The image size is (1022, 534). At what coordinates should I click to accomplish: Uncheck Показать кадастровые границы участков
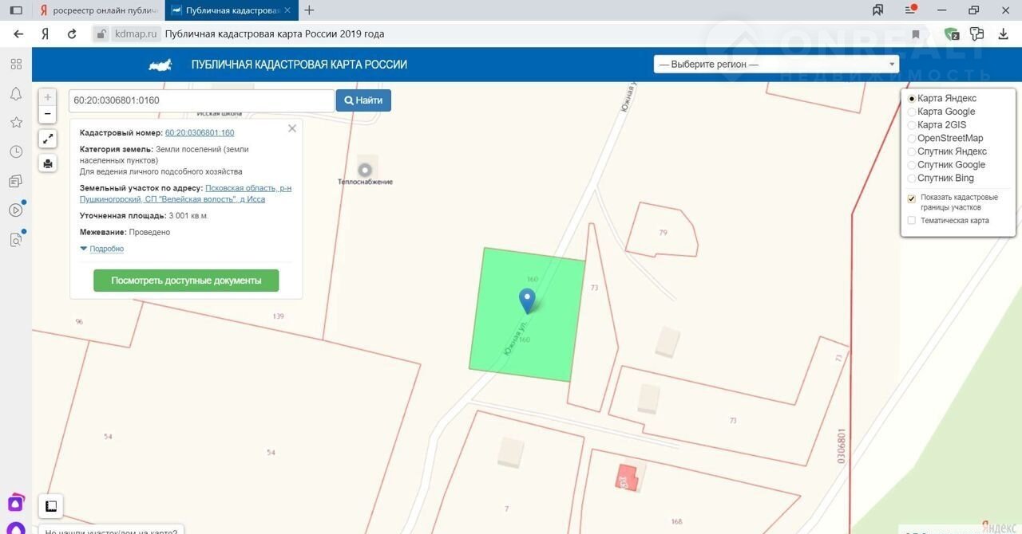click(912, 198)
